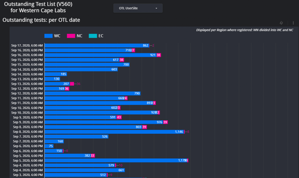Click the teal EC legend color swatch
Viewport: 299px width, 178px height.
(x=93, y=36)
